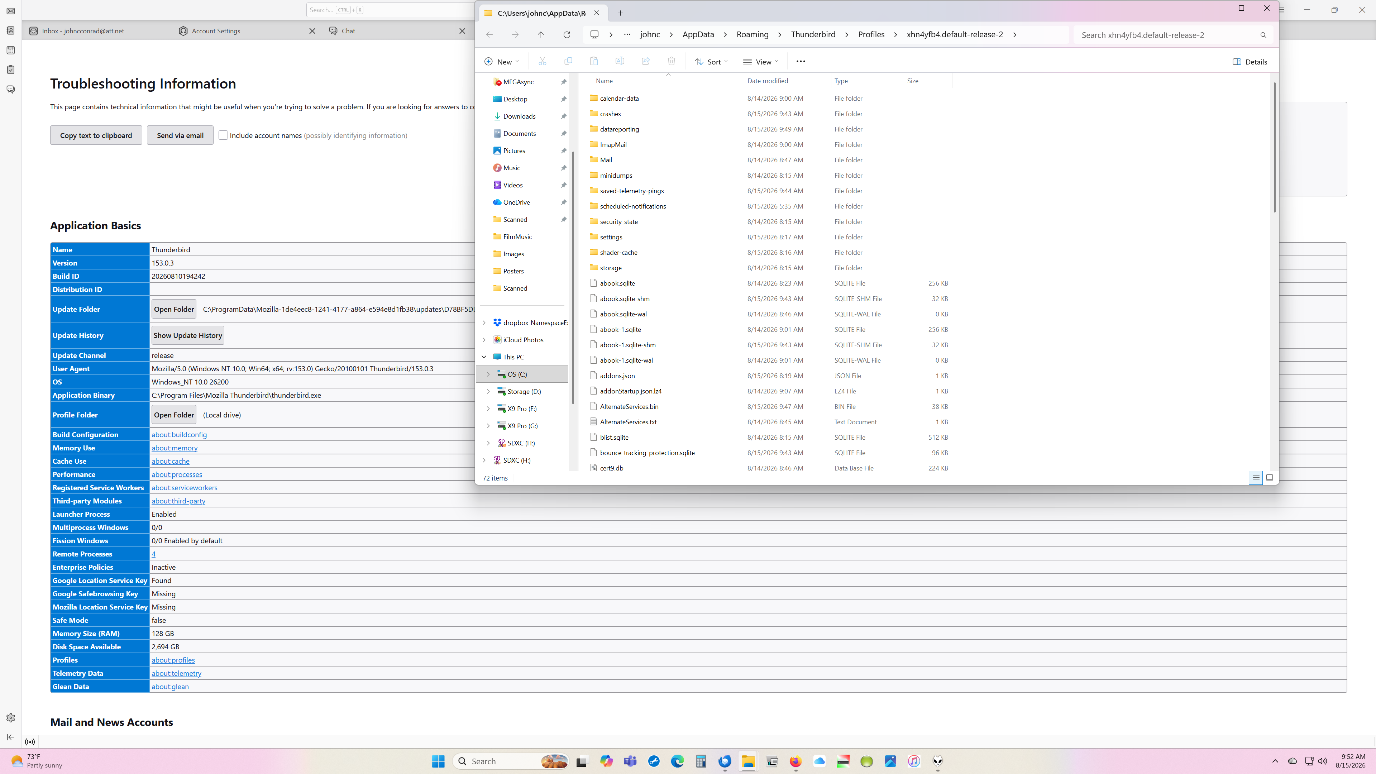Click the Explorer navigation pane scrollbar
Screen dimensions: 1376x774
pyautogui.click(x=573, y=278)
